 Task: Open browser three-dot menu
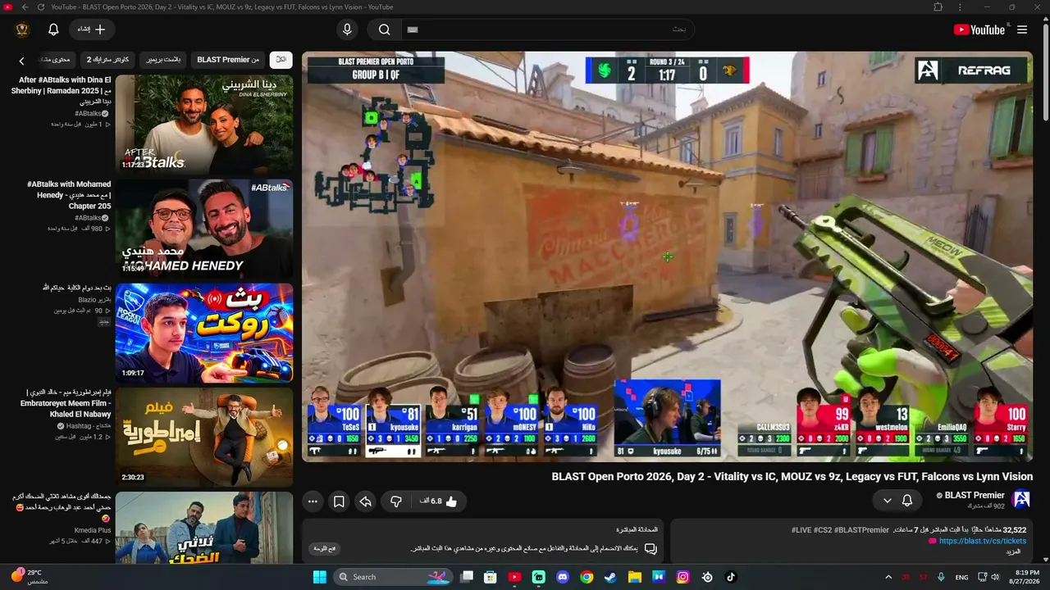point(960,7)
